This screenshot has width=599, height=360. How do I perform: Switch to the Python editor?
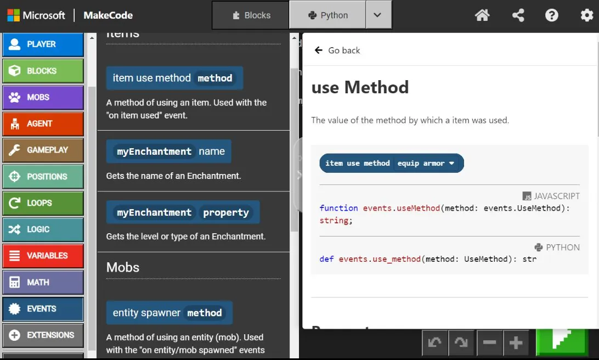click(x=327, y=15)
